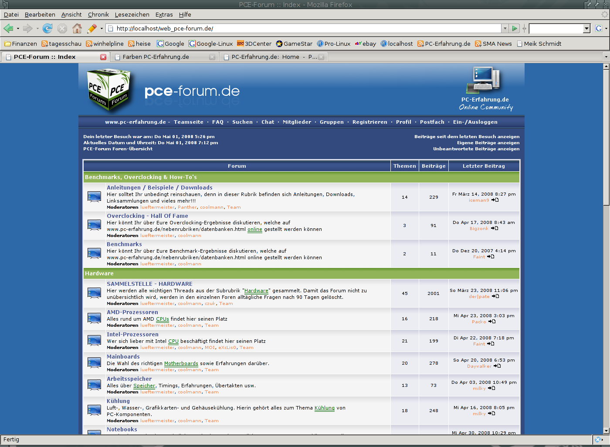Click the highlighter pencil toolbar icon
The width and height of the screenshot is (610, 447).
(x=92, y=28)
